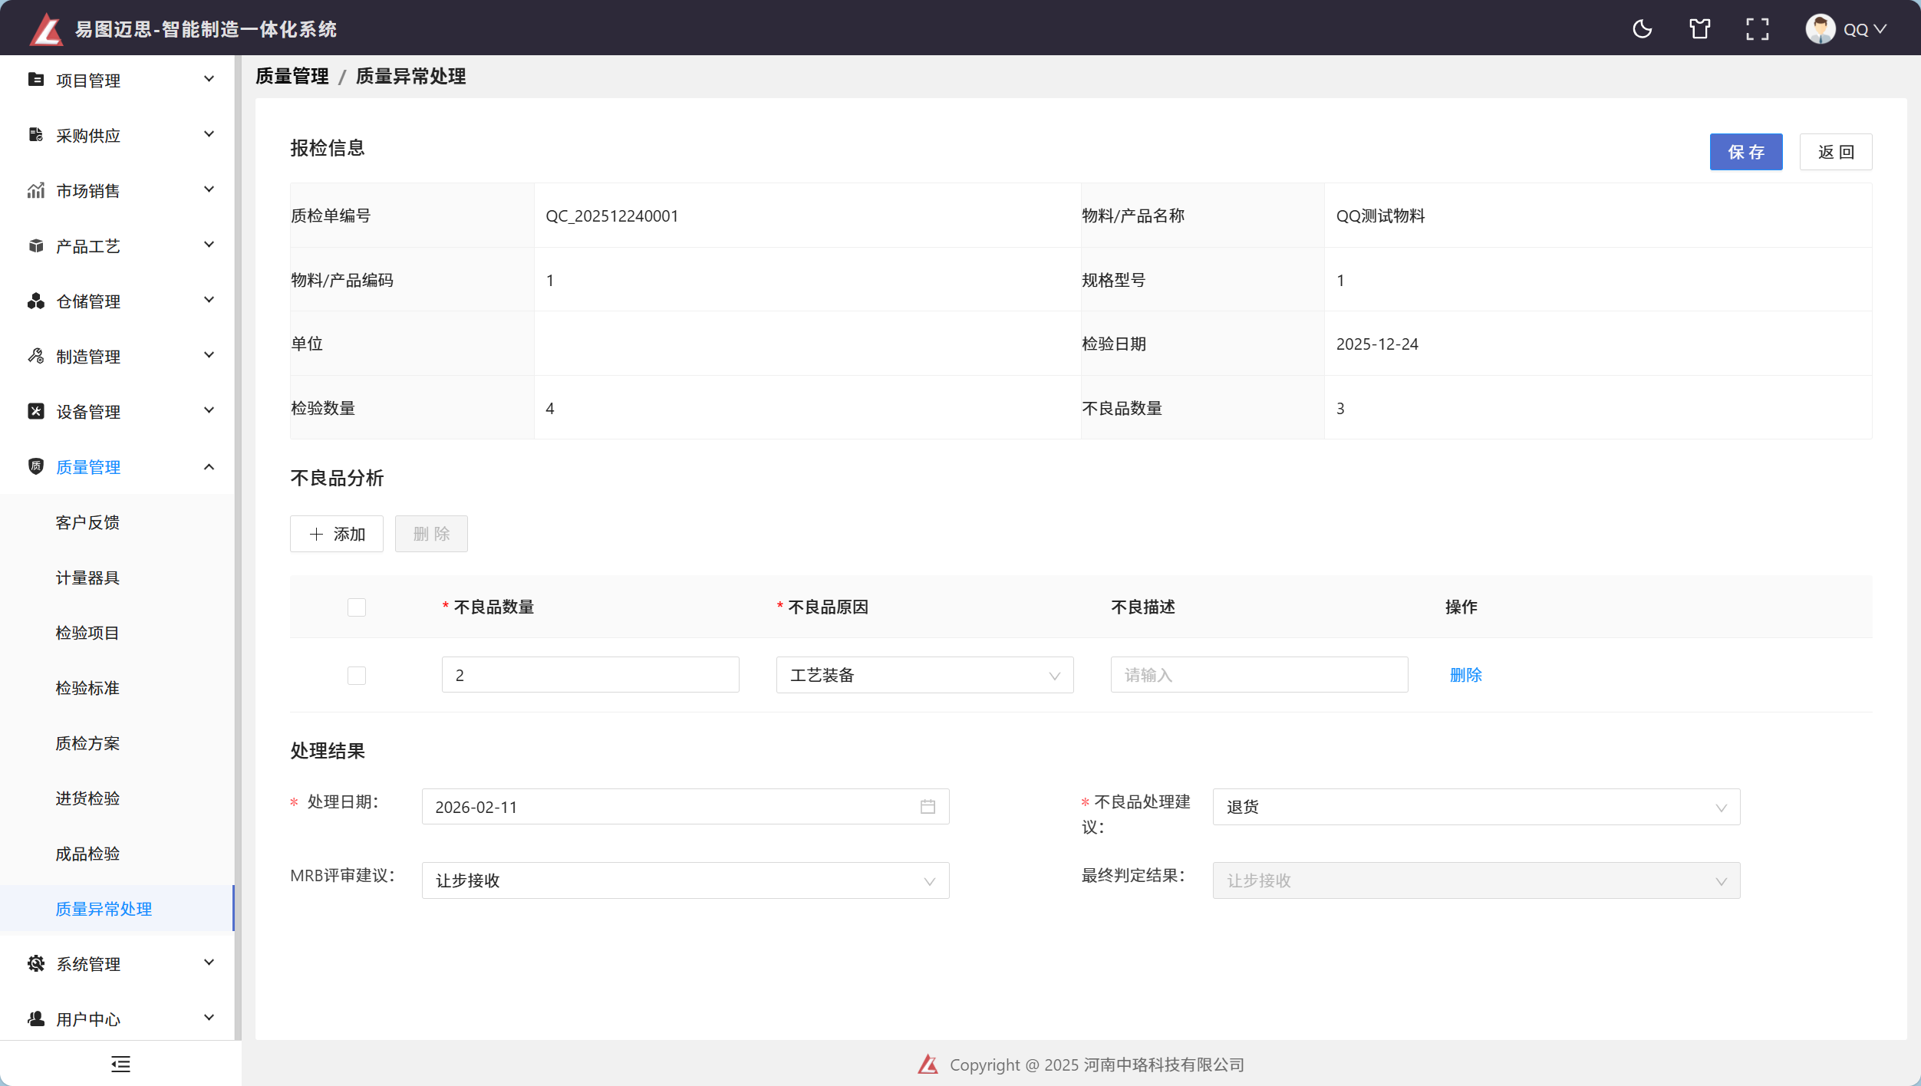Image resolution: width=1921 pixels, height=1086 pixels.
Task: Open the 处理日期 calendar icon
Action: click(x=928, y=807)
